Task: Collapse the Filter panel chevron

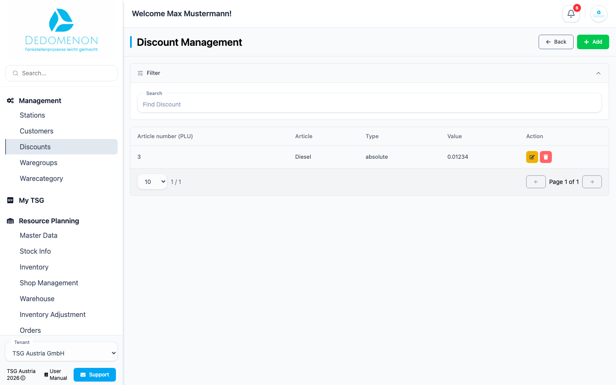Action: (598, 73)
